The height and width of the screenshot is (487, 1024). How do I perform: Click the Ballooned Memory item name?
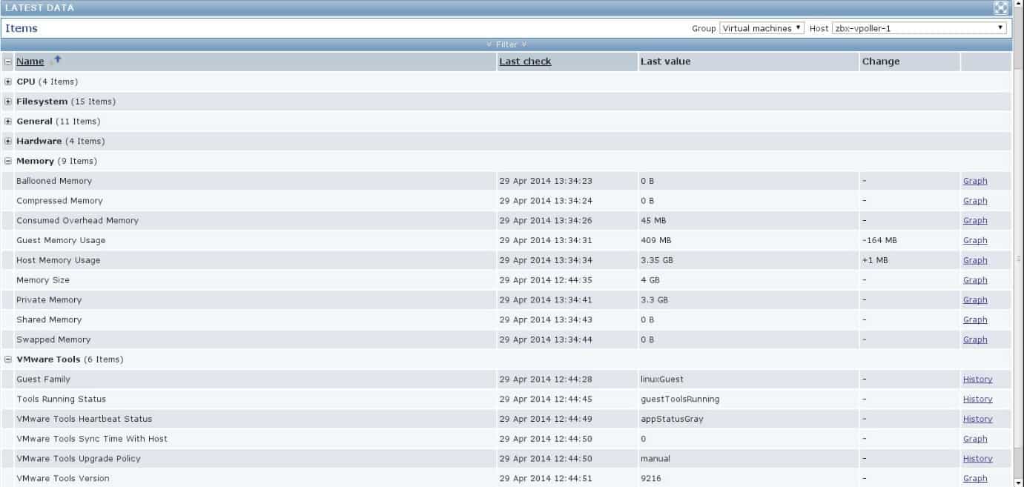tap(54, 181)
